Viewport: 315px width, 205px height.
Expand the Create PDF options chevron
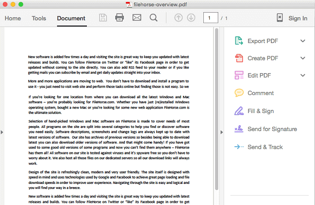[x=302, y=58]
